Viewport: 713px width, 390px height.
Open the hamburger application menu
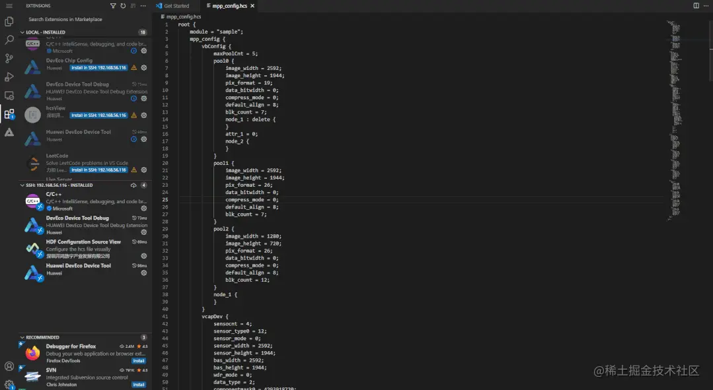point(9,6)
